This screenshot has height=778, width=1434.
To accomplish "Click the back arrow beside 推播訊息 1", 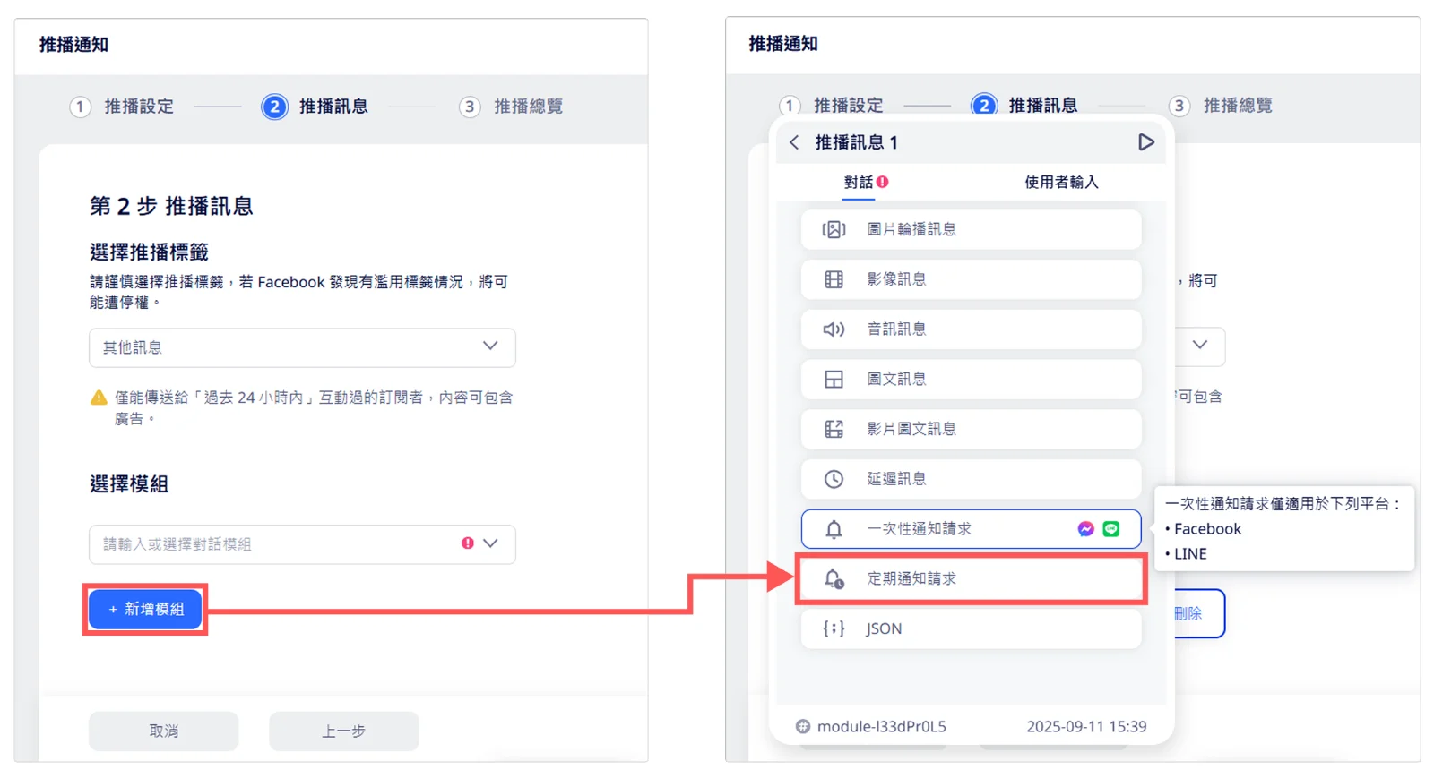I will pyautogui.click(x=794, y=142).
